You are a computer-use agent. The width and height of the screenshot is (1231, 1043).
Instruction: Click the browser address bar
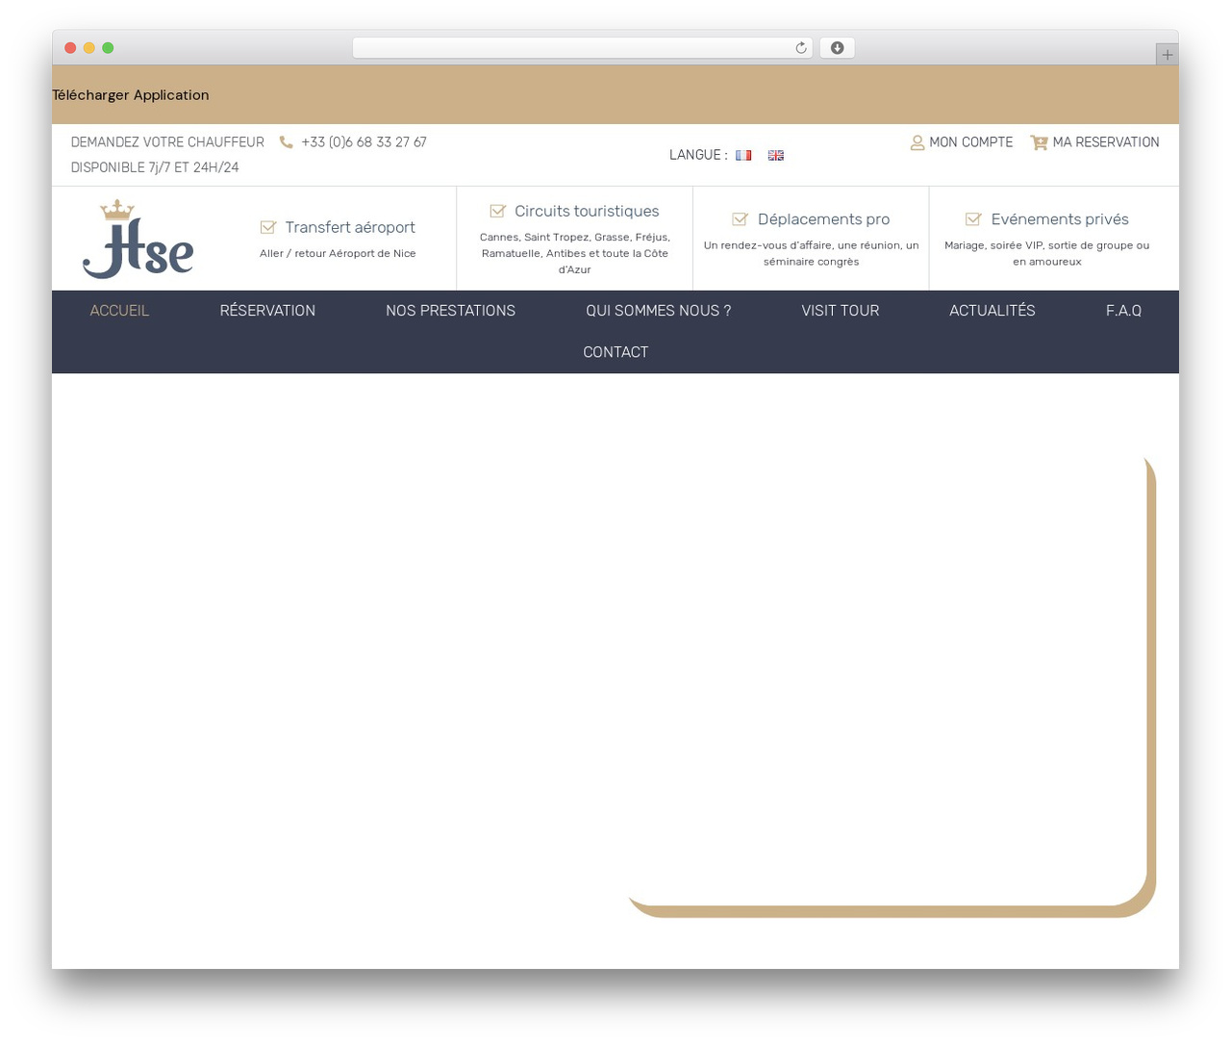point(582,48)
